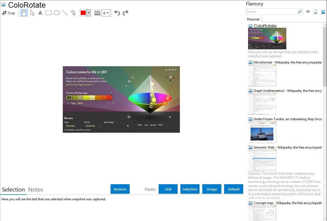Switch to the Notes tab
Image resolution: width=327 pixels, height=221 pixels.
(x=36, y=190)
